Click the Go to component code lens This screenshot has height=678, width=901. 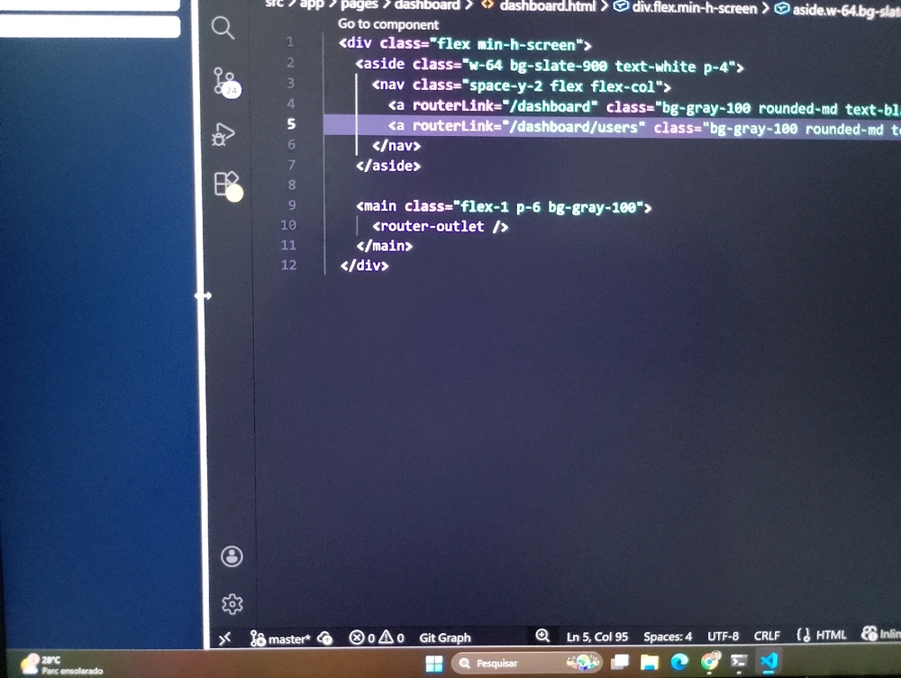coord(388,24)
